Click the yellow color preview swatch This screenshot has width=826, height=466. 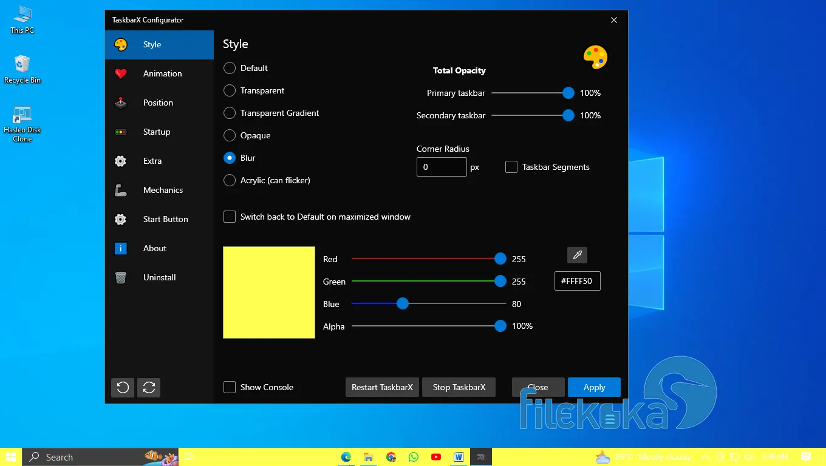pyautogui.click(x=269, y=292)
